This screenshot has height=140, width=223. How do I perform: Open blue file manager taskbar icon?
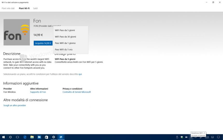tap(39, 137)
